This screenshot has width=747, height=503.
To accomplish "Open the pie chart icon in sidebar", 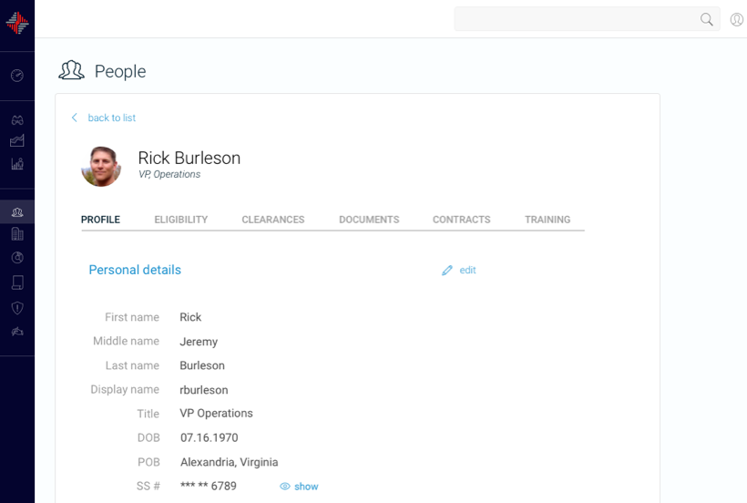I will tap(17, 258).
